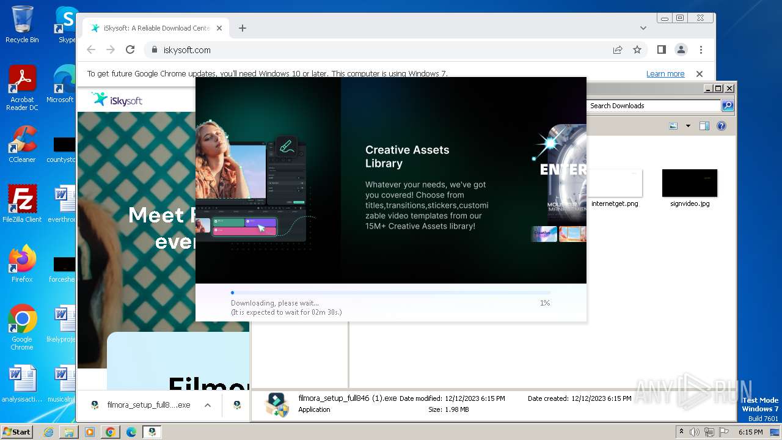Open Action Center flag in tray
This screenshot has width=782, height=440.
724,432
